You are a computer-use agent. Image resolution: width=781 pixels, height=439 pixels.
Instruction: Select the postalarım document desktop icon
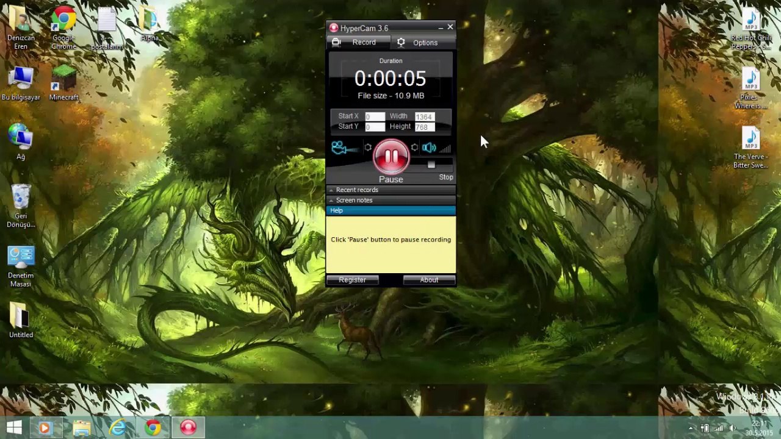(107, 29)
